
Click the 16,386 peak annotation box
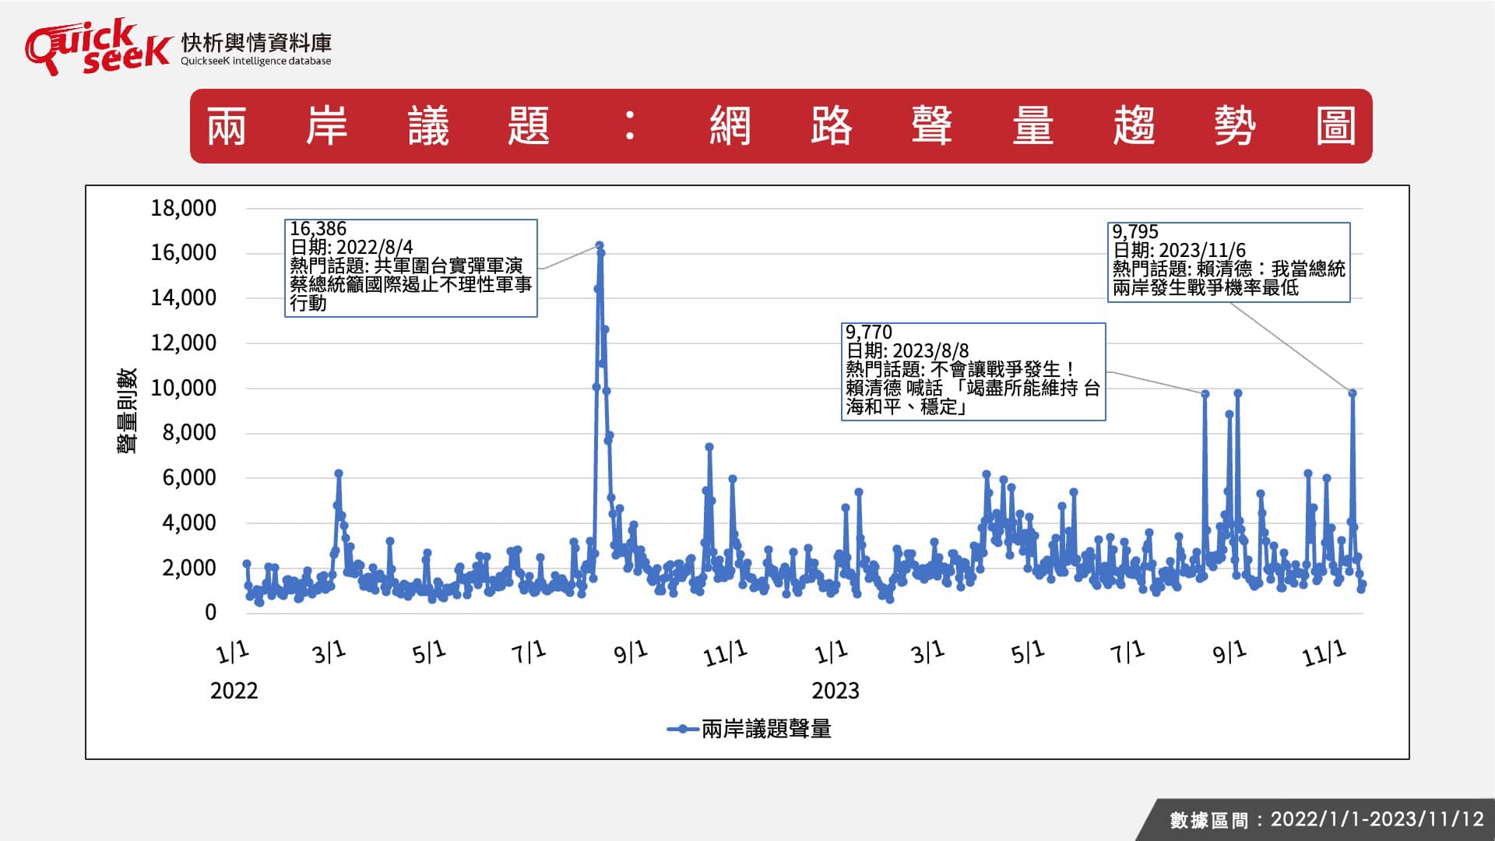click(411, 268)
